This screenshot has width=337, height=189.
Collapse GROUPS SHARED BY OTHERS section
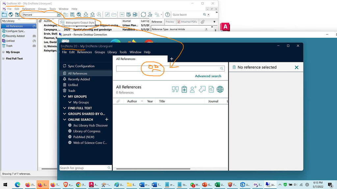point(65,114)
